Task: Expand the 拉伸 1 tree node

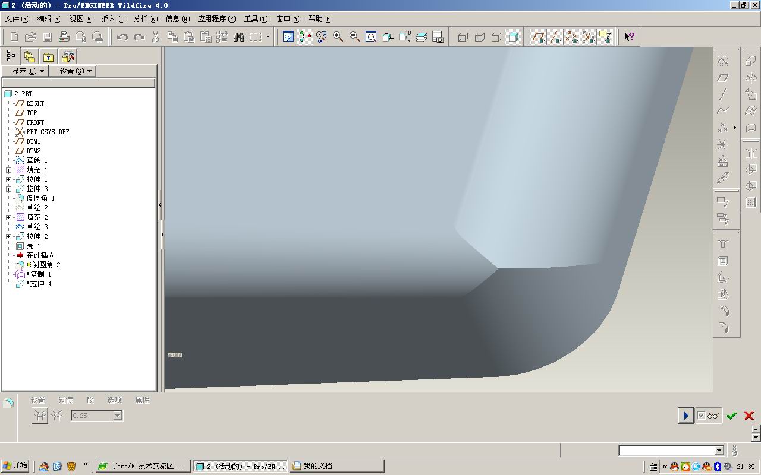Action: [8, 179]
